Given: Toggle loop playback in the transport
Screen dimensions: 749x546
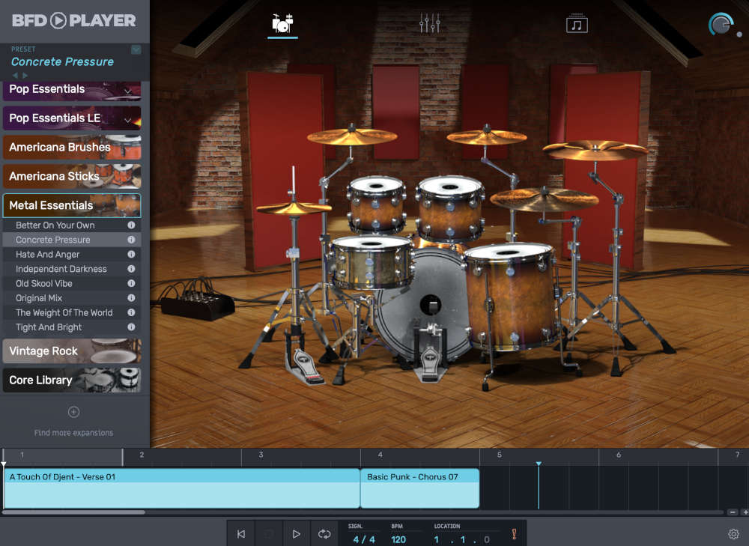Looking at the screenshot, I should point(324,533).
